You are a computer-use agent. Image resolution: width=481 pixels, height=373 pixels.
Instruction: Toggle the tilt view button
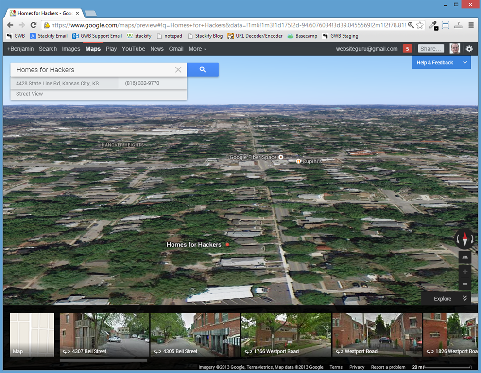click(x=465, y=257)
